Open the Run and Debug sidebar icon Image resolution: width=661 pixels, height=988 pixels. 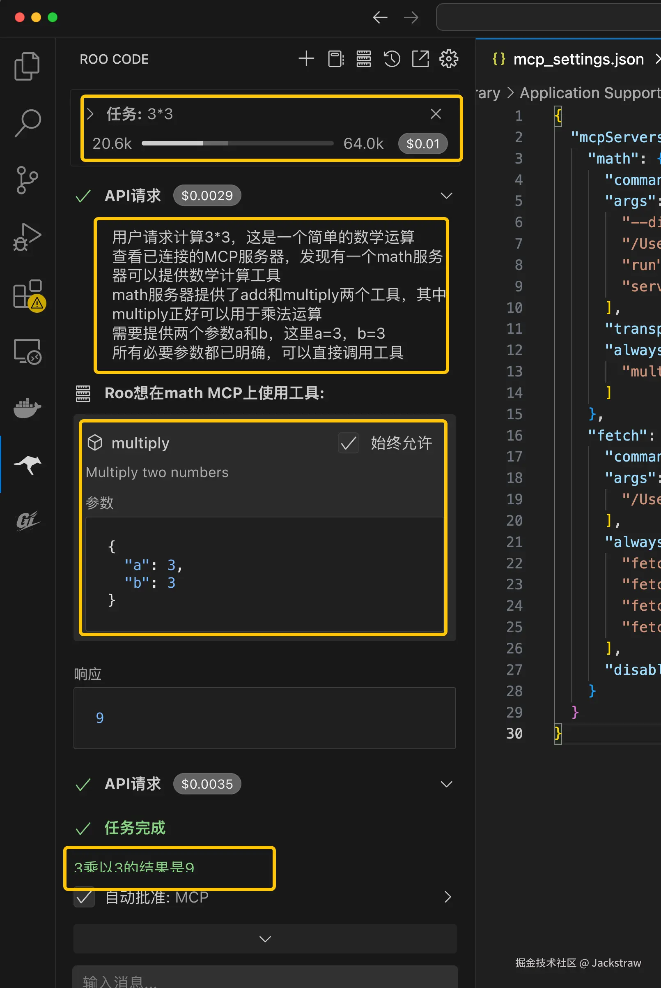click(x=28, y=238)
